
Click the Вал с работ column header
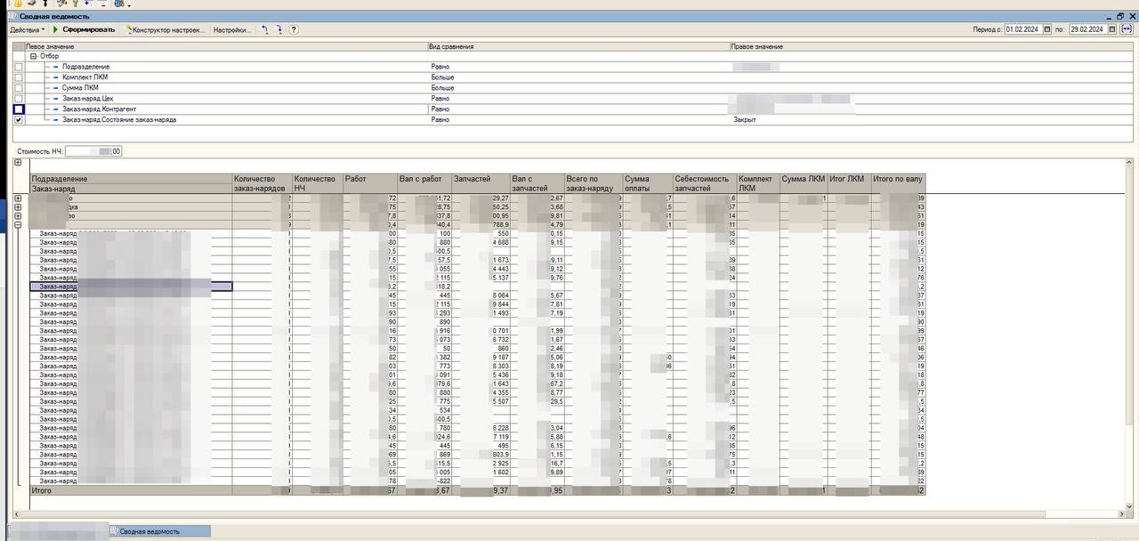[424, 184]
